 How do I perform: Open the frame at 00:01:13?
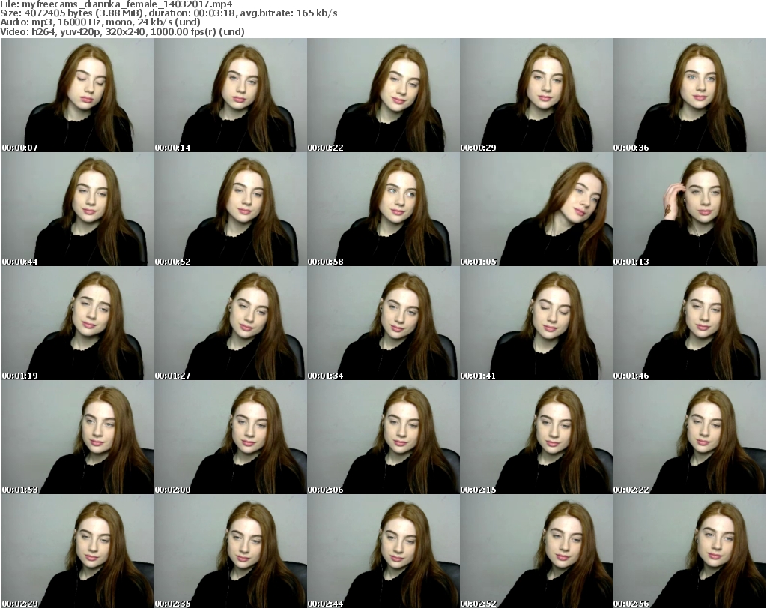point(689,209)
